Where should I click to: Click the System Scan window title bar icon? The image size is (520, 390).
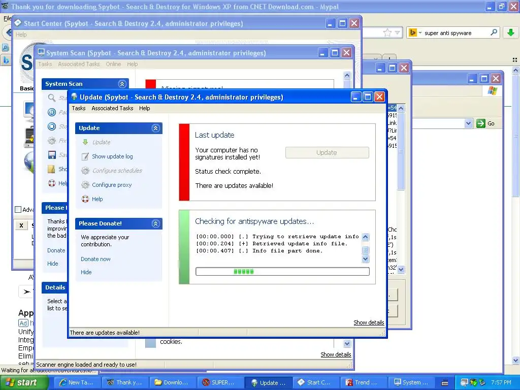[x=41, y=53]
